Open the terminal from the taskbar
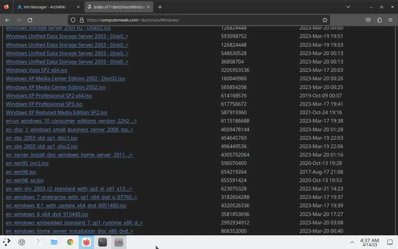 click(x=103, y=242)
